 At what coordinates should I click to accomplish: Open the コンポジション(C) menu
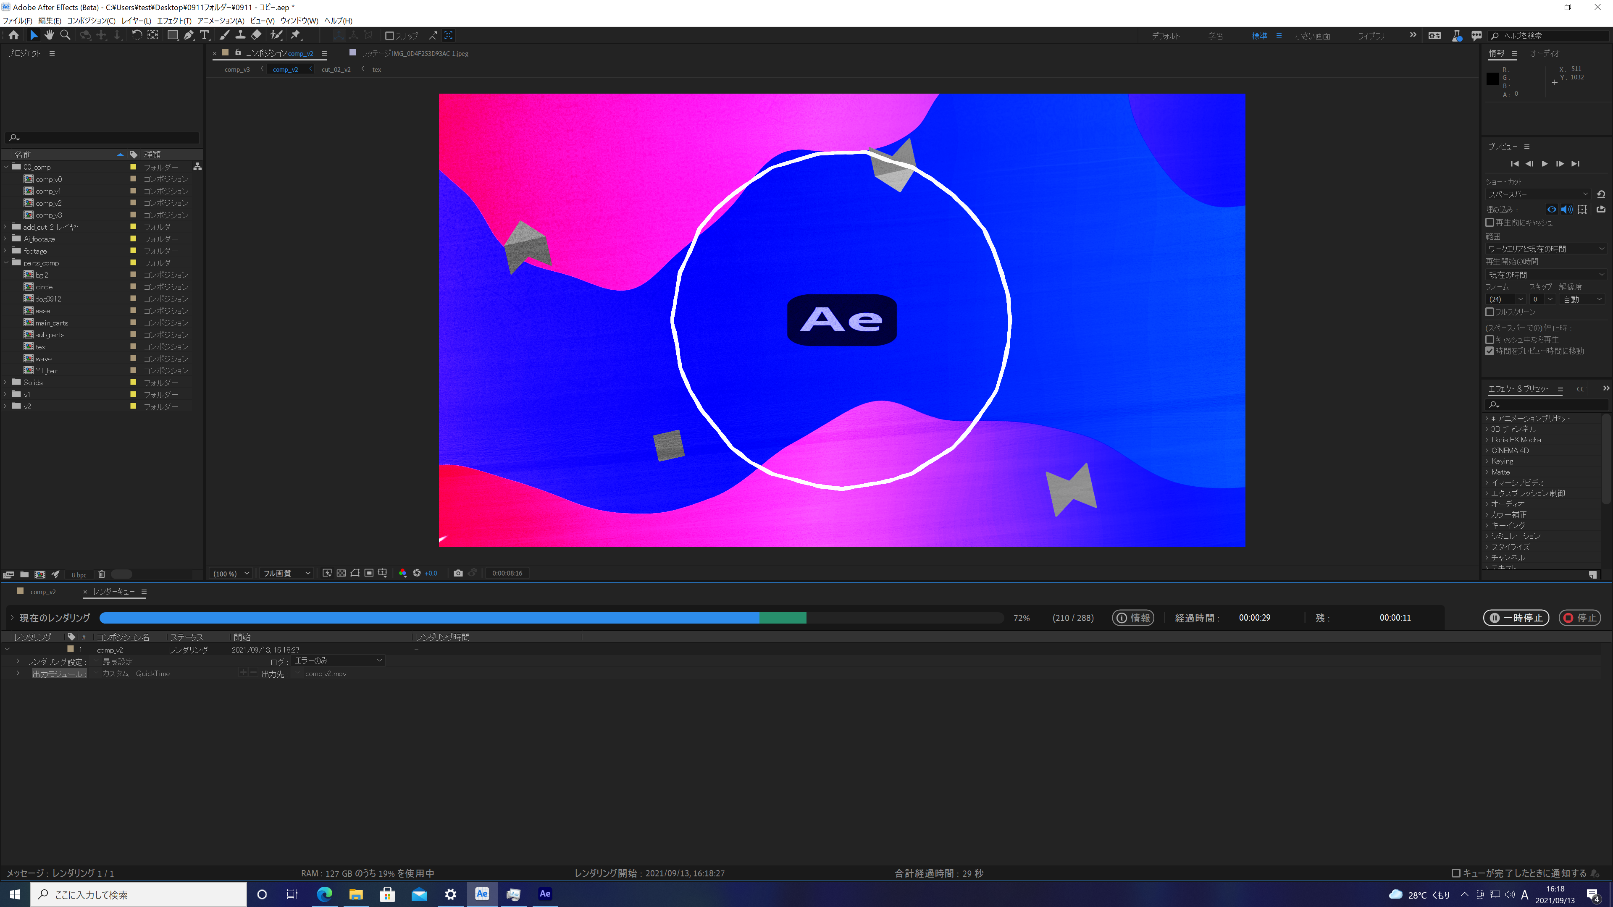[x=92, y=21]
